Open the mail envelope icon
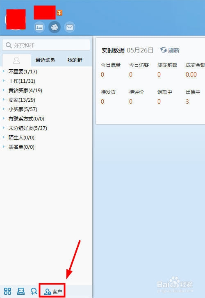This screenshot has height=298, width=205. click(70, 27)
